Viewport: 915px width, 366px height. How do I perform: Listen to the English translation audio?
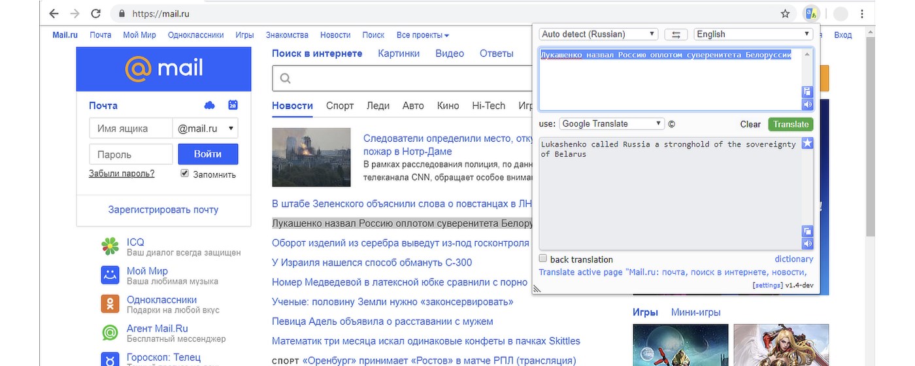pos(807,243)
